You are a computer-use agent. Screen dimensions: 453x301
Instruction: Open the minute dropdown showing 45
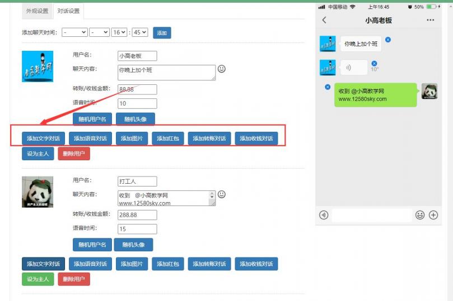coord(140,32)
